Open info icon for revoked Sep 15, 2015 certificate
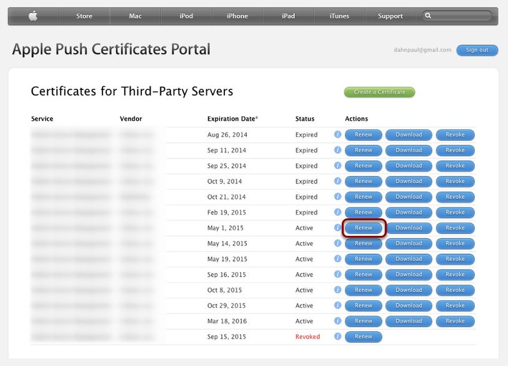Viewport: 508px width, 366px height. (x=337, y=337)
